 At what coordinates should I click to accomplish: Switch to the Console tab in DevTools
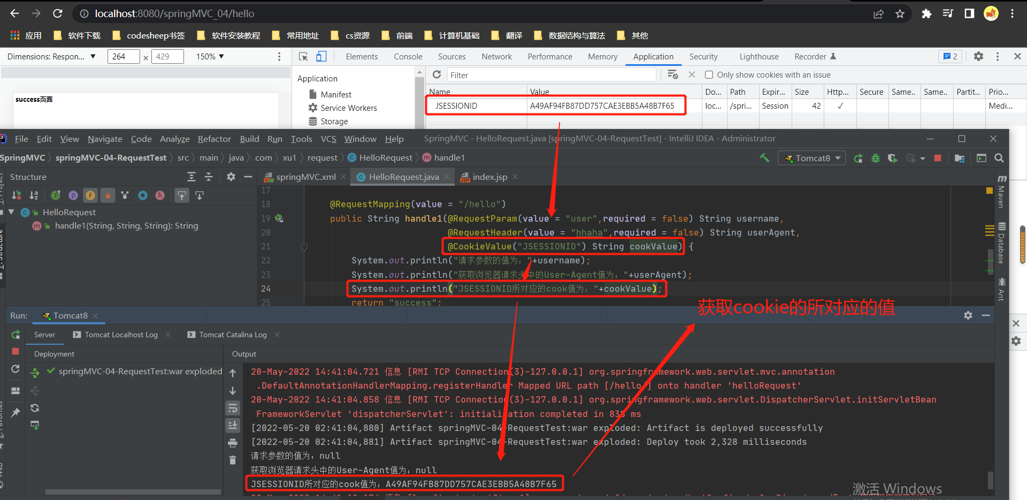pos(408,56)
